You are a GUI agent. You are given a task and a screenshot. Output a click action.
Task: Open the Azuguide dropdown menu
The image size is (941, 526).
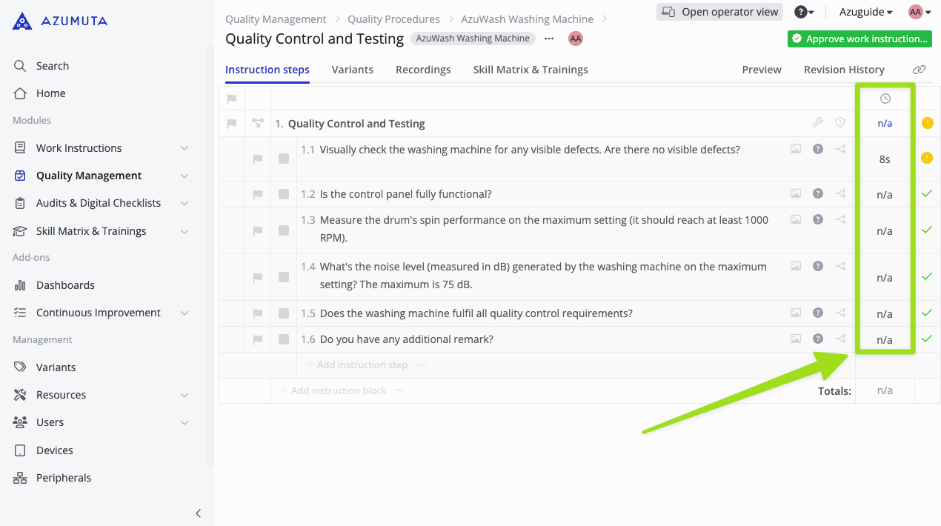pyautogui.click(x=865, y=12)
